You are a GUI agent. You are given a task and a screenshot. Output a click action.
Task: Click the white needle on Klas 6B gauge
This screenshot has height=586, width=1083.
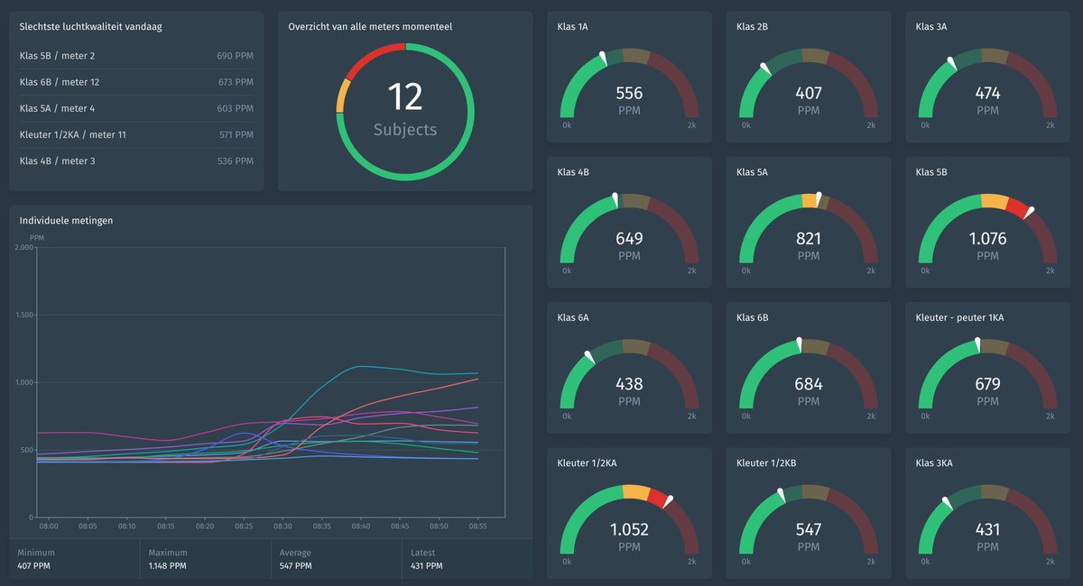tap(799, 344)
